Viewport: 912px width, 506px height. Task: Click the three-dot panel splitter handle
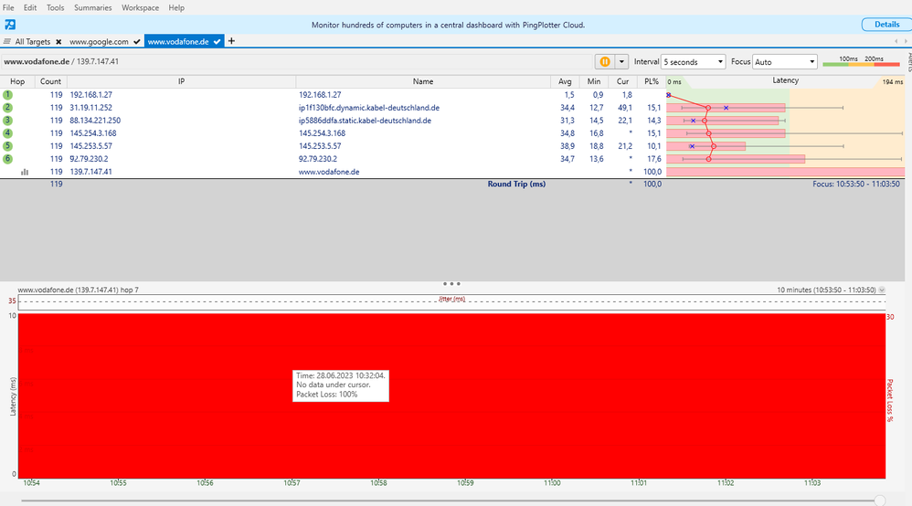451,284
